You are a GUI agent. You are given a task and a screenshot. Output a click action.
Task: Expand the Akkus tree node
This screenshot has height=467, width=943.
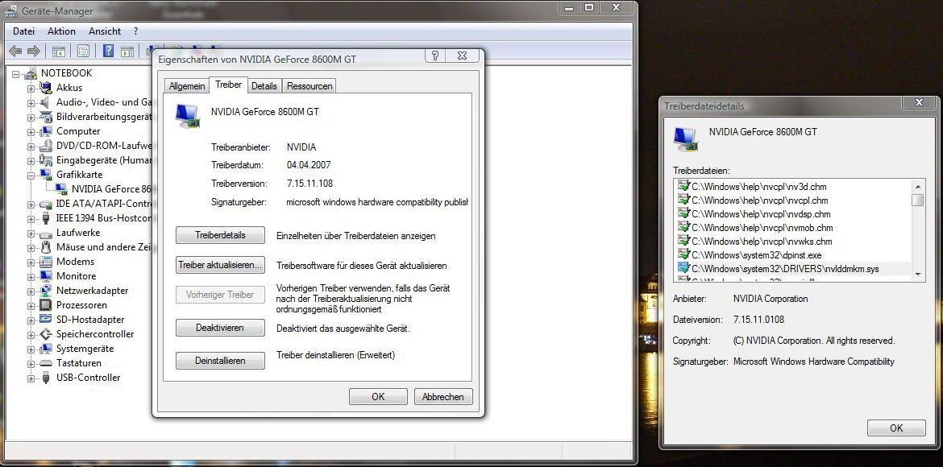[x=31, y=89]
